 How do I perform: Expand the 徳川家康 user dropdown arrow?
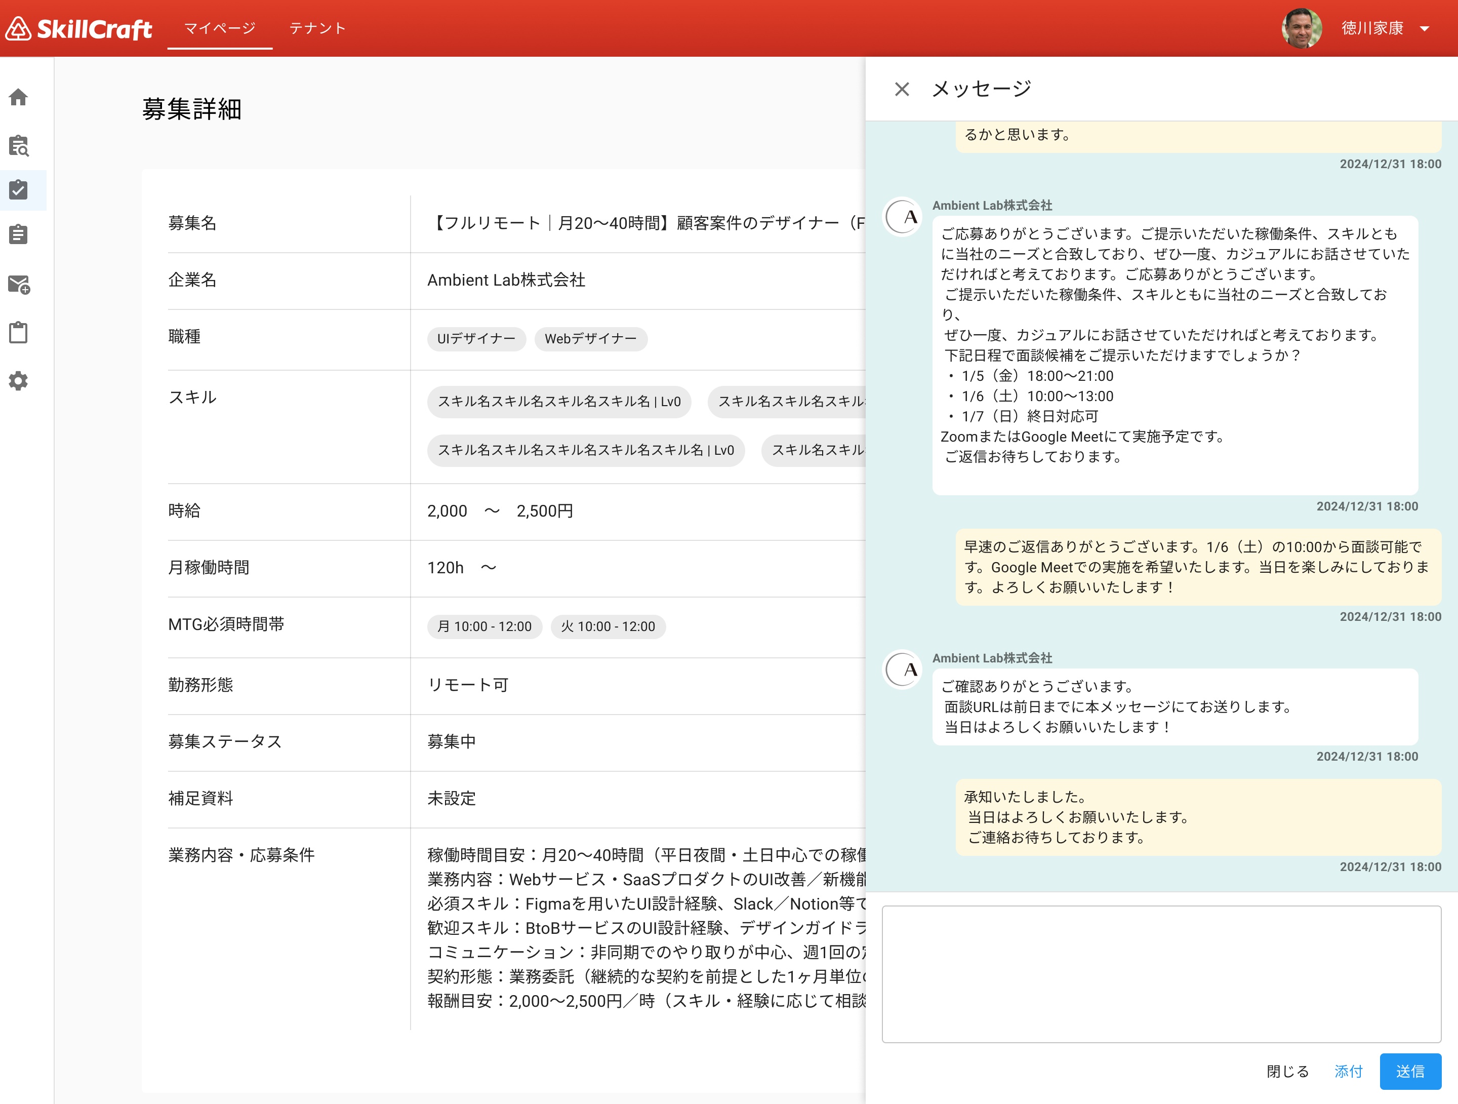tap(1425, 28)
